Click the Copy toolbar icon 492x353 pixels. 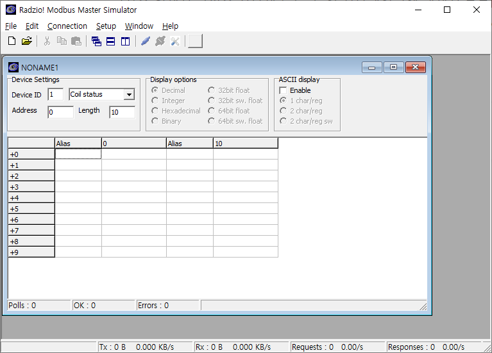(x=62, y=41)
